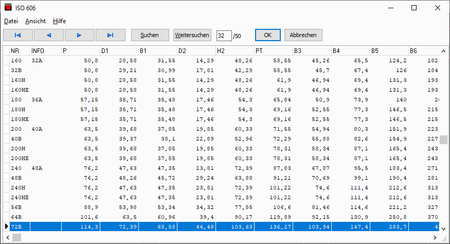Click the ISO 606 app icon
The height and width of the screenshot is (244, 450).
[8, 8]
